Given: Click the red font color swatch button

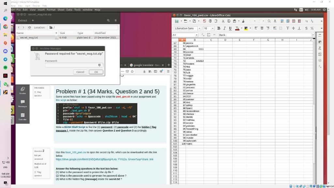Looking at the screenshot, I should click(x=237, y=28).
